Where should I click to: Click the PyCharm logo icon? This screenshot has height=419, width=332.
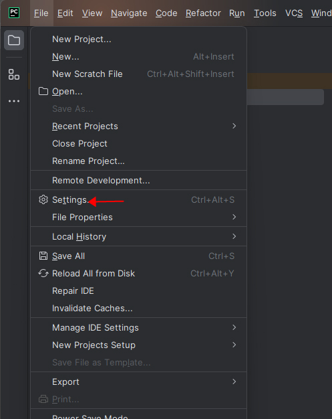pyautogui.click(x=14, y=13)
